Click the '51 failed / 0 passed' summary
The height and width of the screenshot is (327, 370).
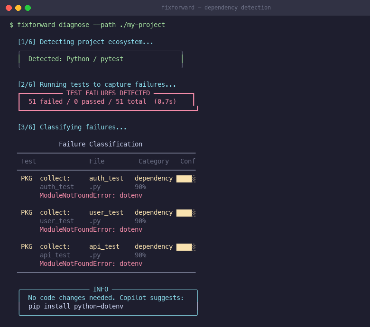pos(102,102)
